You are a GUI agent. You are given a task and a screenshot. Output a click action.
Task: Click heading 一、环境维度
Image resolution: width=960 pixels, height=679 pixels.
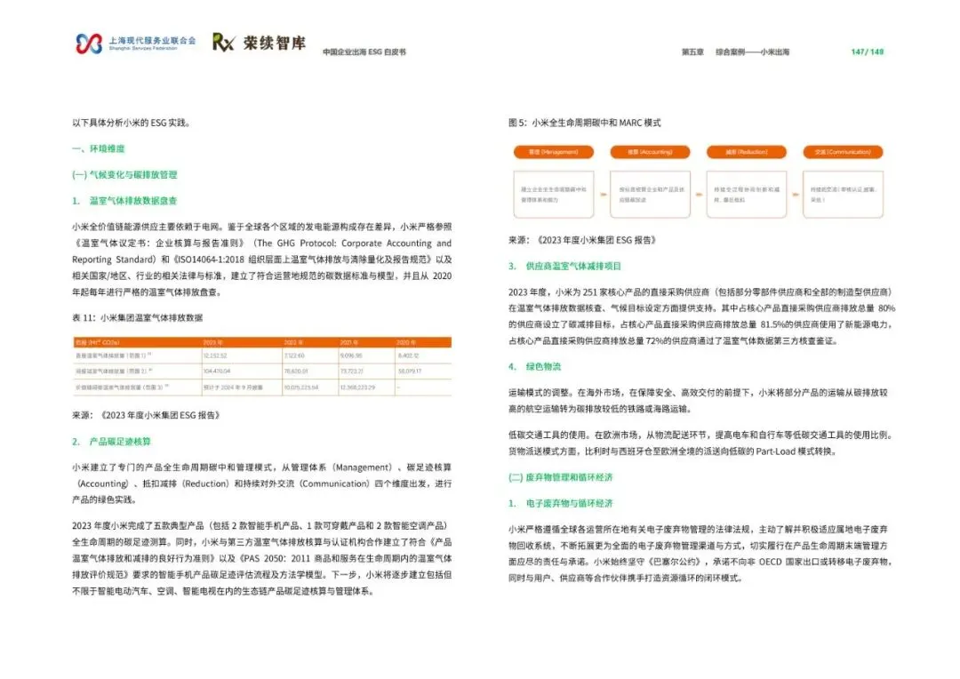click(99, 148)
